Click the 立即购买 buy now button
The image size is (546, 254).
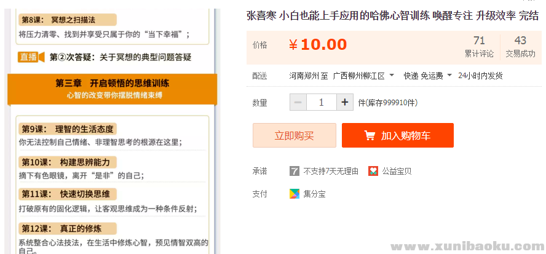[x=294, y=135]
